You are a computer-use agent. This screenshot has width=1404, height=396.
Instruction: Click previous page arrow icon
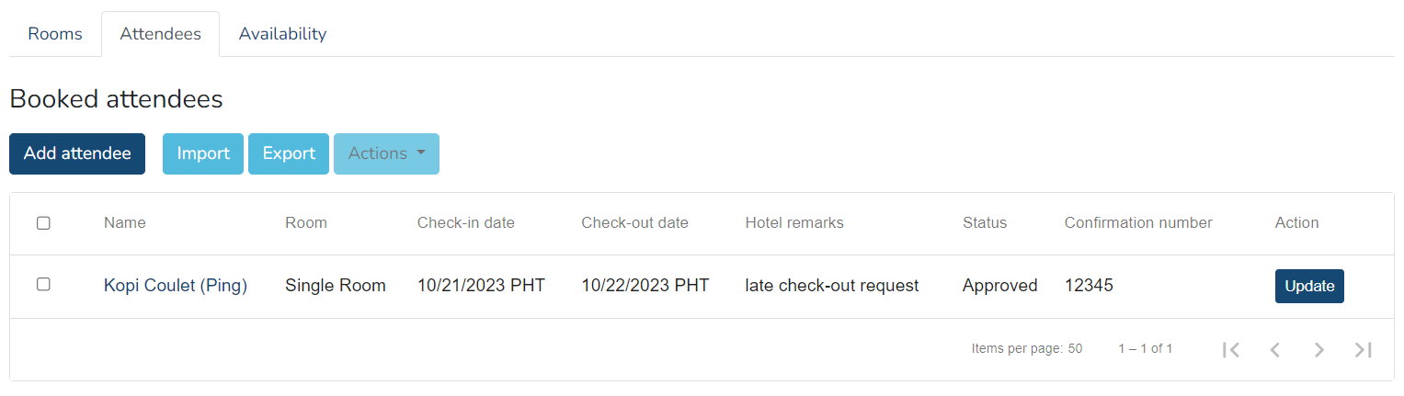pyautogui.click(x=1275, y=349)
